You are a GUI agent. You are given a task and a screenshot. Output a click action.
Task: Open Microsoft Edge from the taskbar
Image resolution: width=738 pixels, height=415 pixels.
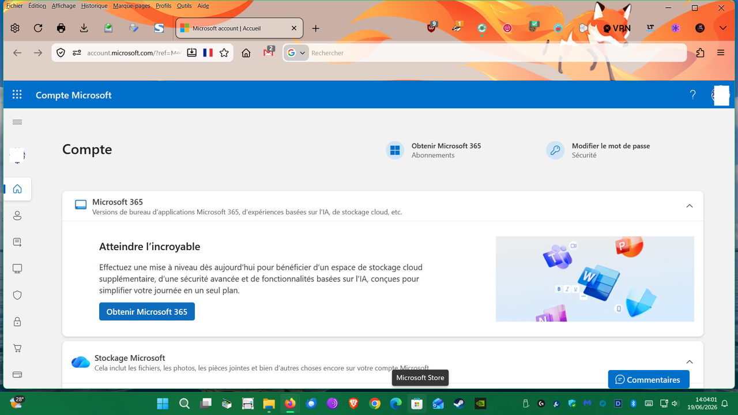pos(396,403)
